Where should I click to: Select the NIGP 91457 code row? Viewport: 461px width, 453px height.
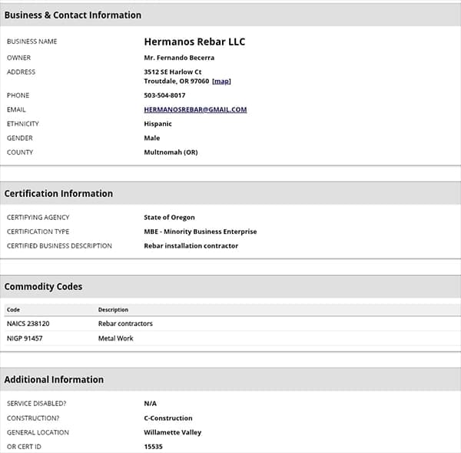[x=25, y=338]
